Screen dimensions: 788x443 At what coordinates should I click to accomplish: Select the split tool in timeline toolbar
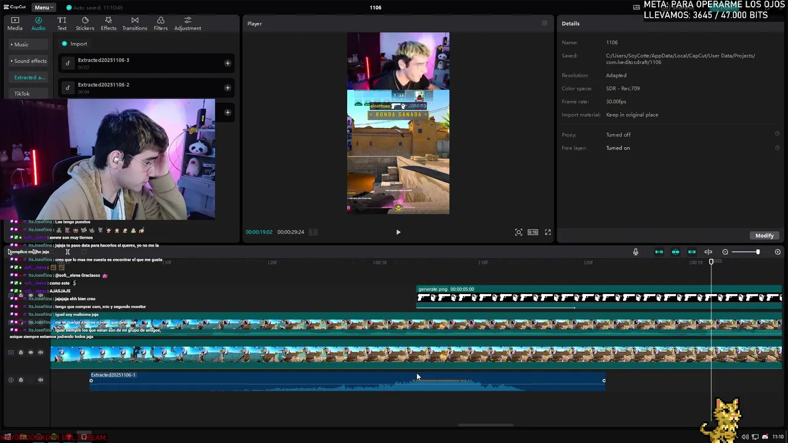click(68, 252)
